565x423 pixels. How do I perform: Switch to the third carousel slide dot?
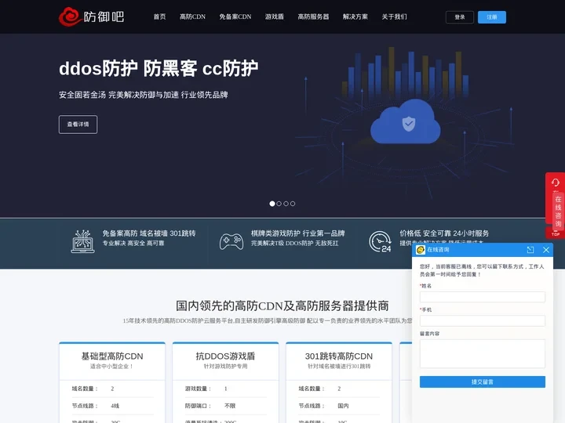click(286, 204)
